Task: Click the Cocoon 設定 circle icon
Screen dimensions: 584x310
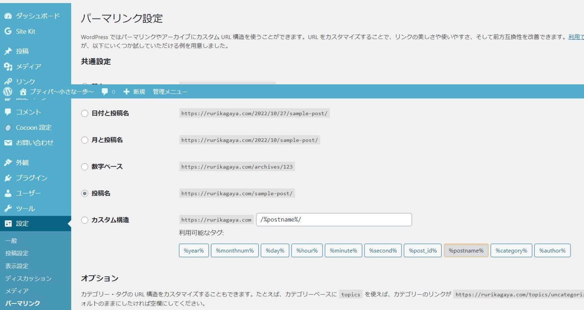Action: pos(8,127)
